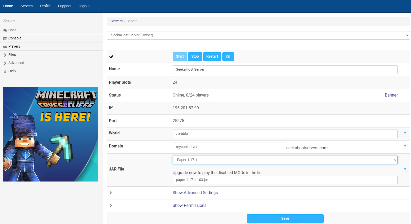The height and width of the screenshot is (224, 411).
Task: Click the status text Online, 0/24 players
Action: [x=191, y=95]
